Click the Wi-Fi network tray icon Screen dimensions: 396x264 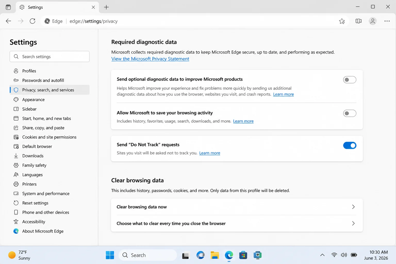point(334,255)
